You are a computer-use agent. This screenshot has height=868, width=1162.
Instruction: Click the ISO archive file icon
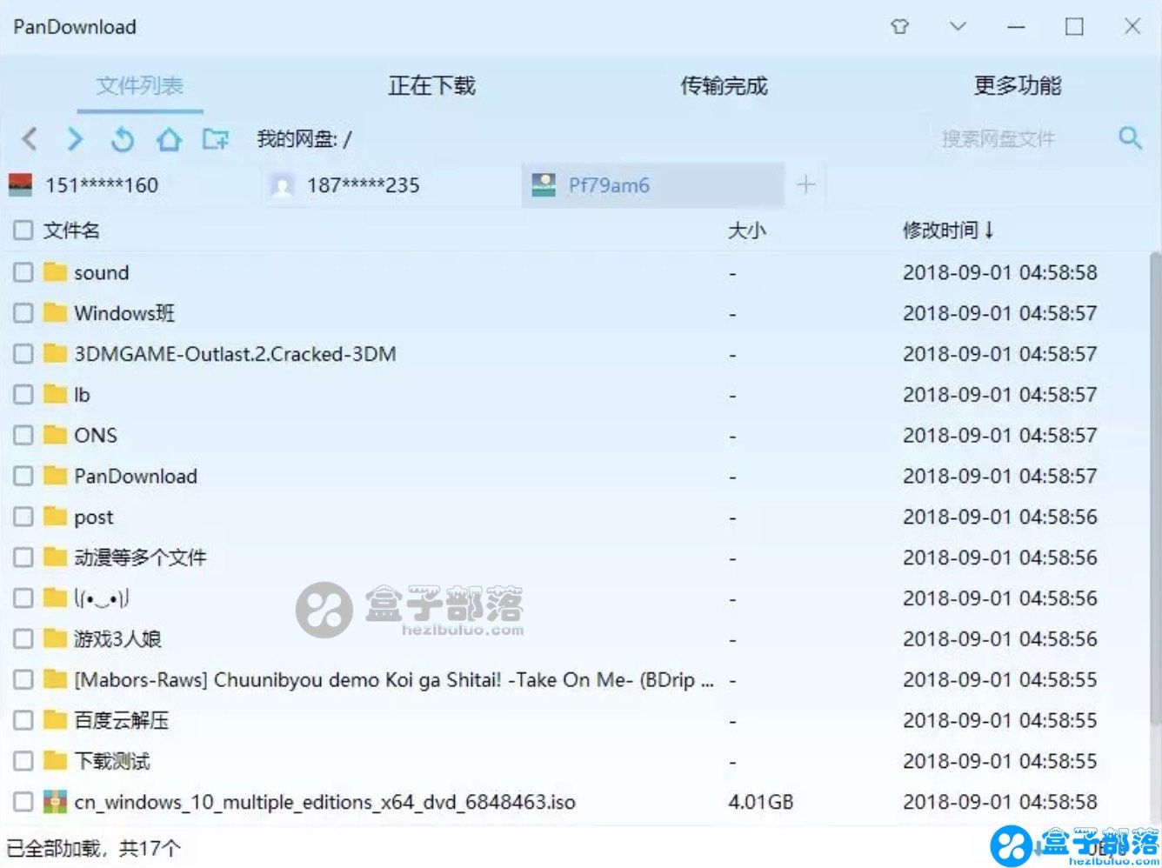pyautogui.click(x=55, y=802)
